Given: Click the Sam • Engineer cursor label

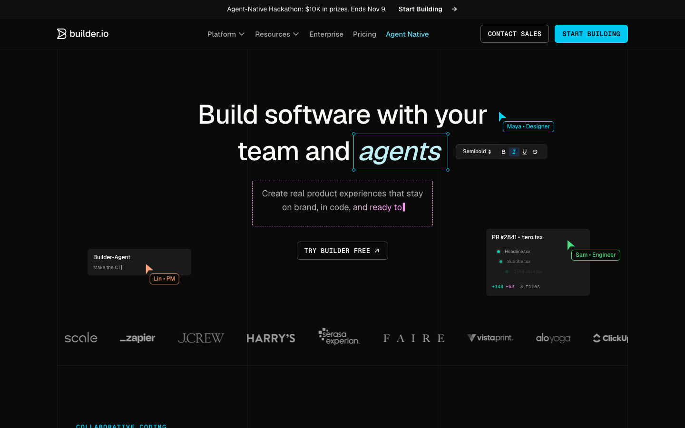Looking at the screenshot, I should click(x=596, y=255).
